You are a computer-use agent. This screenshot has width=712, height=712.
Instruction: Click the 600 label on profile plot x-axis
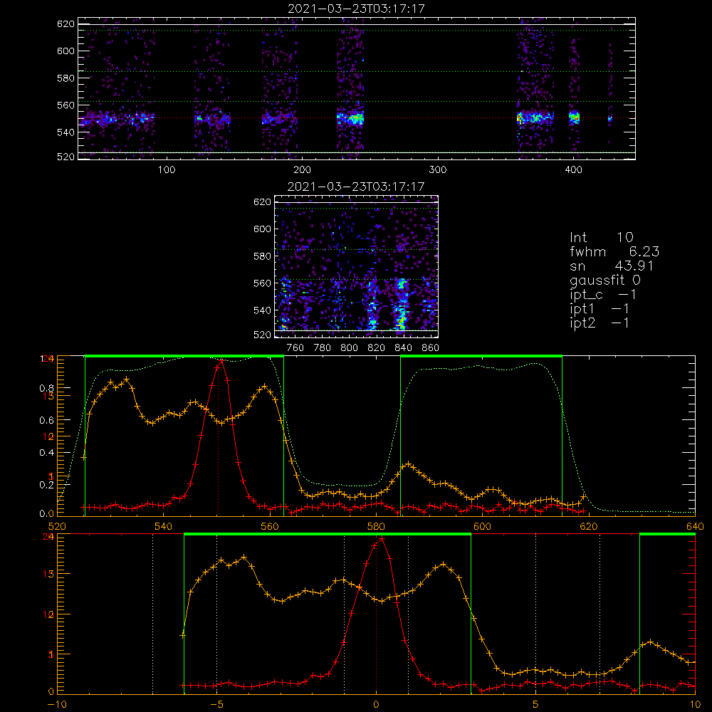coord(482,527)
